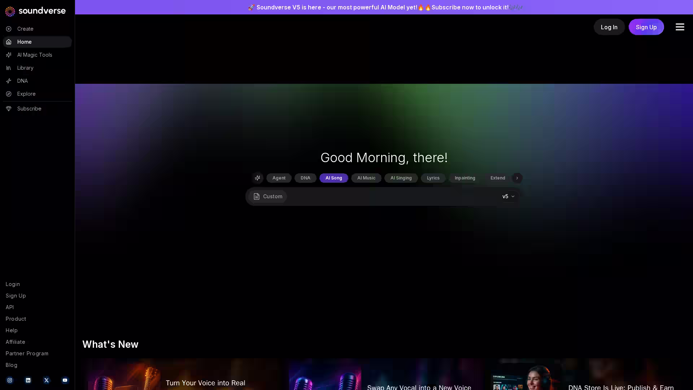Open the Partner Program link
The width and height of the screenshot is (693, 390).
pyautogui.click(x=27, y=354)
